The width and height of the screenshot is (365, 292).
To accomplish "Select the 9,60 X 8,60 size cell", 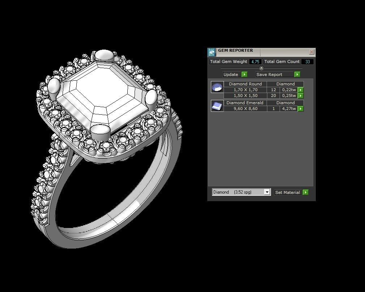I will point(245,109).
